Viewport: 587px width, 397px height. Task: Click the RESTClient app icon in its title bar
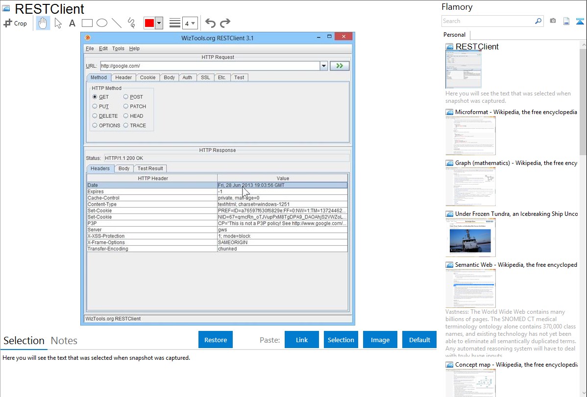coord(88,37)
